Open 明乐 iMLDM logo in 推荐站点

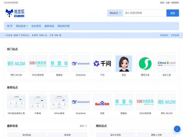[x=167, y=102]
